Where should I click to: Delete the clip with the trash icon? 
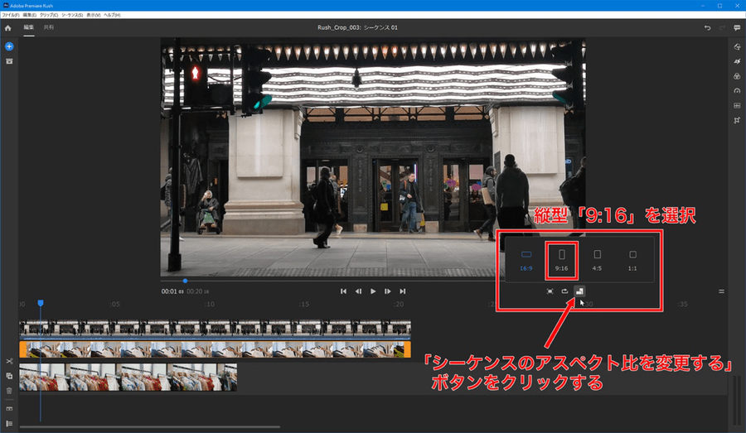tap(9, 390)
